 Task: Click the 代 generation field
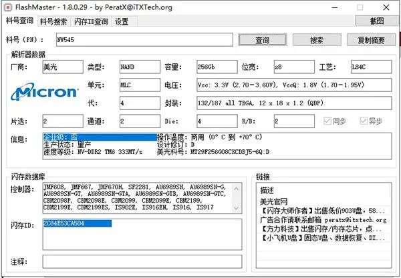140,103
